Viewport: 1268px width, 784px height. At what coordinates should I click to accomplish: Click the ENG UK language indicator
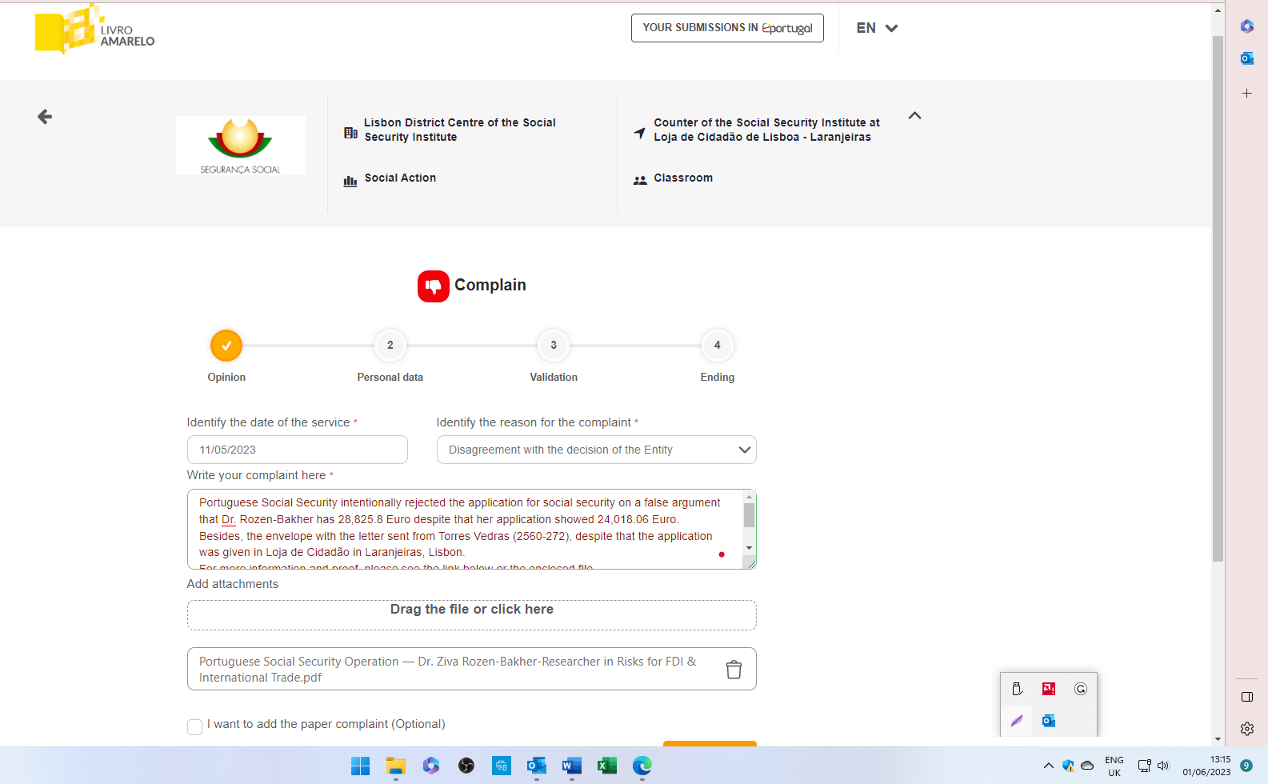[1114, 766]
